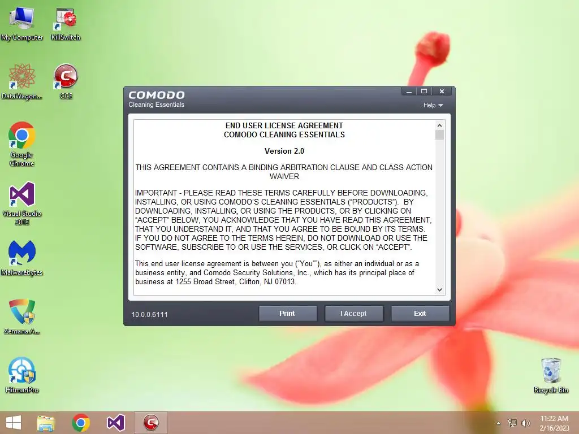
Task: Click the Exit button
Action: click(x=420, y=313)
